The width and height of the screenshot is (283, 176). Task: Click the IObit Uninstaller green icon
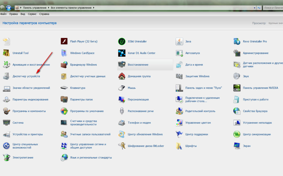click(122, 42)
